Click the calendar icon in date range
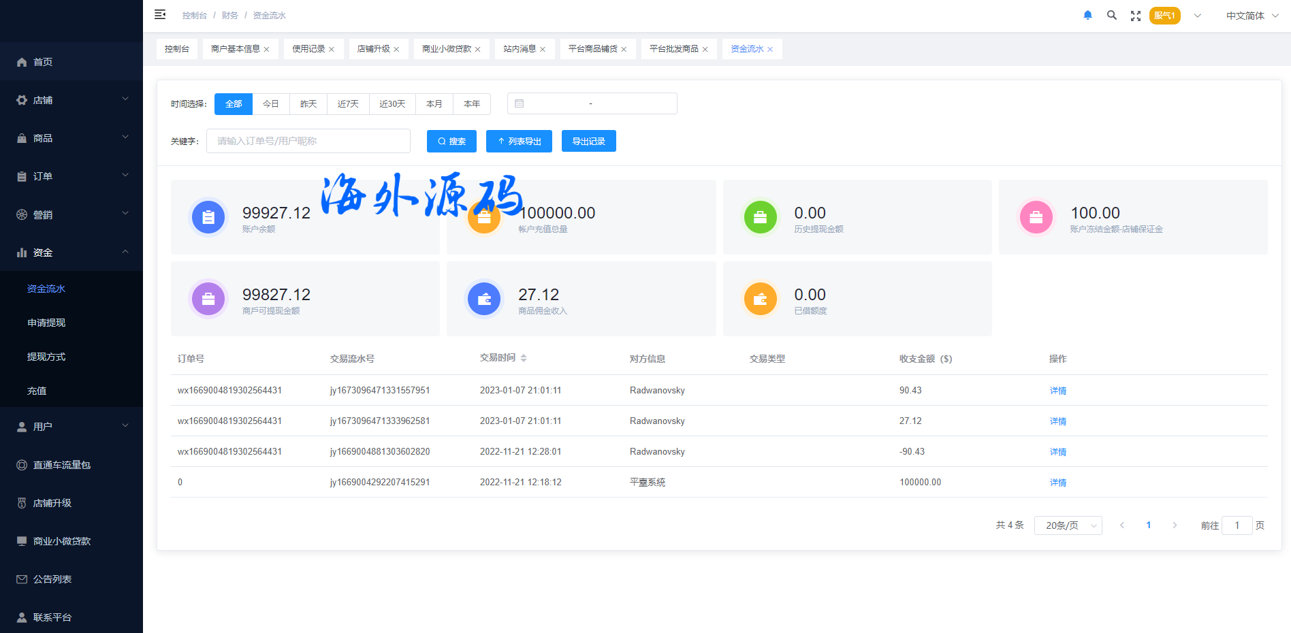Image resolution: width=1291 pixels, height=633 pixels. pos(520,103)
